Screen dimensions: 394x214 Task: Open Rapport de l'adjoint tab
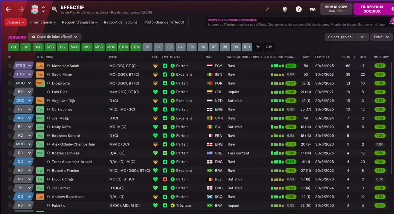click(x=120, y=22)
